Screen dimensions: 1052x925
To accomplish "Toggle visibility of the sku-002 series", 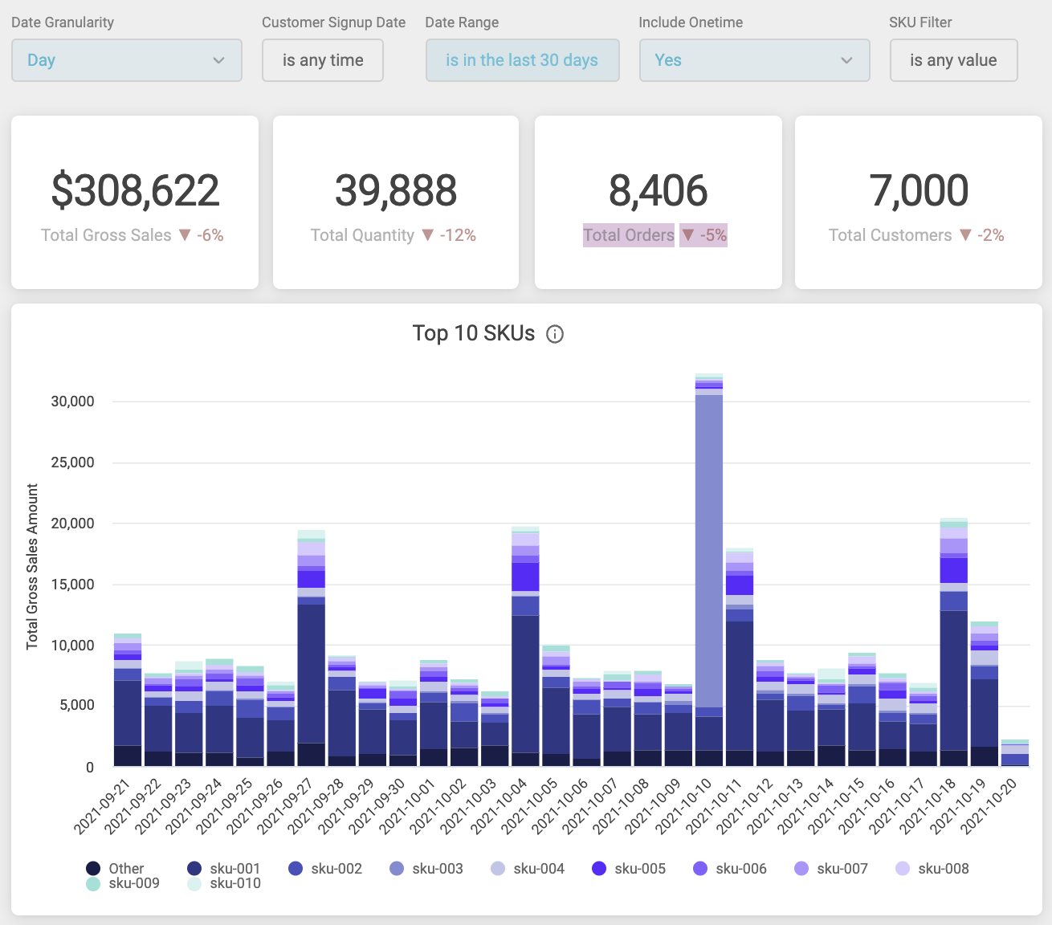I will click(295, 868).
